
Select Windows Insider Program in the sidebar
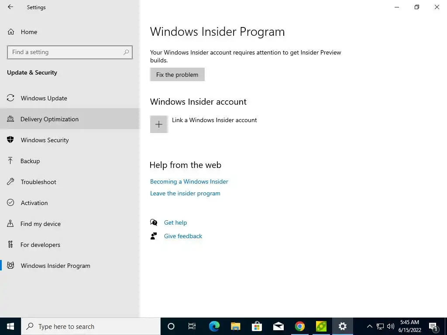tap(70, 266)
